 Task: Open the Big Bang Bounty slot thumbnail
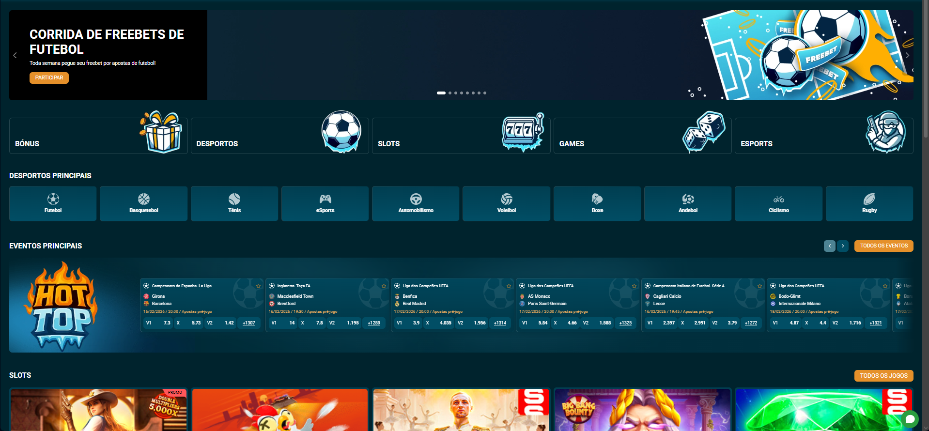tap(642, 409)
